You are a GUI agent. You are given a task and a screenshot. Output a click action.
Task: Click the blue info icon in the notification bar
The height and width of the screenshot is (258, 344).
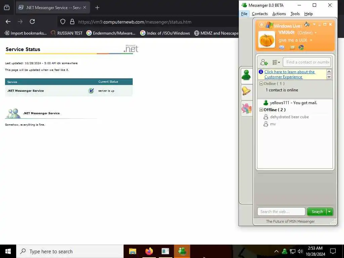[x=261, y=72]
